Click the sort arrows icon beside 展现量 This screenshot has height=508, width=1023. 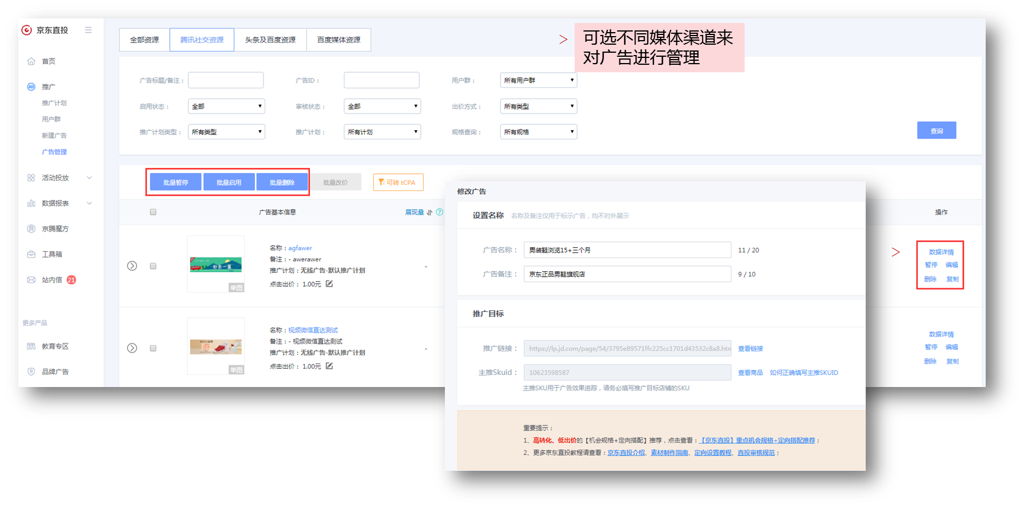click(x=429, y=212)
